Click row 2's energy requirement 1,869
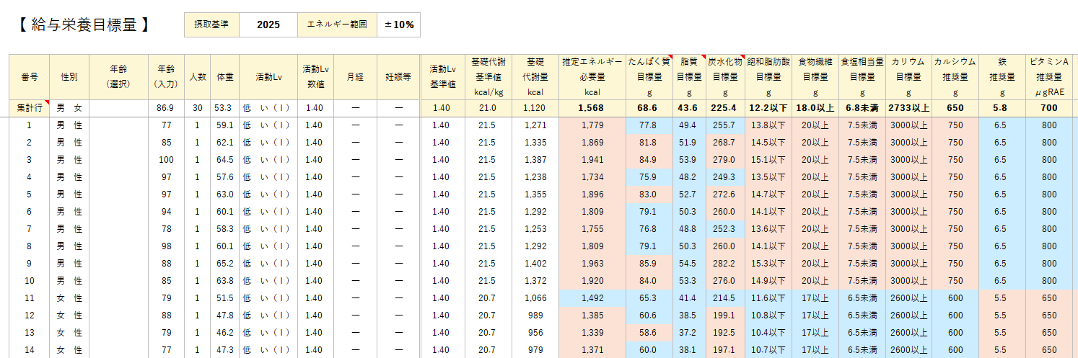The width and height of the screenshot is (1078, 358). click(592, 143)
